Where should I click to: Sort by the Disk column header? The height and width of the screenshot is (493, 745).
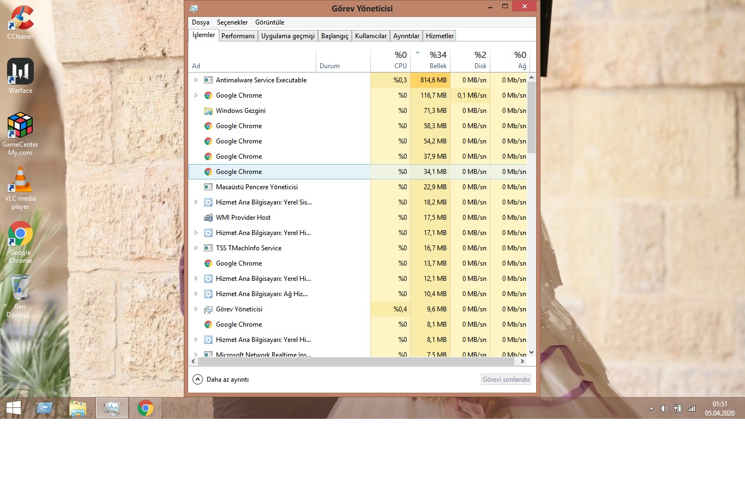[470, 60]
